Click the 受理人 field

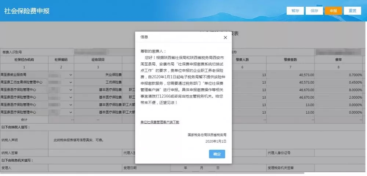[84, 168]
